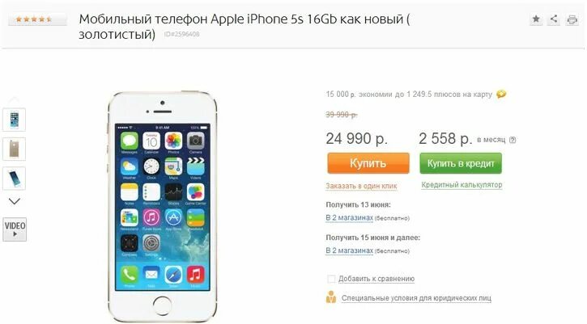The width and height of the screenshot is (587, 324).
Task: Click the five-star rating widget
Action: (x=34, y=19)
